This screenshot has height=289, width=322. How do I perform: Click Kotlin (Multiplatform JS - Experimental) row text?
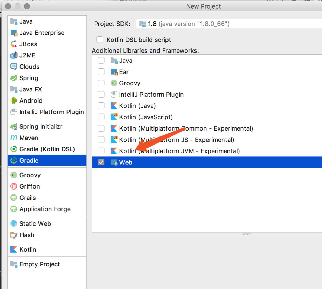click(x=177, y=140)
